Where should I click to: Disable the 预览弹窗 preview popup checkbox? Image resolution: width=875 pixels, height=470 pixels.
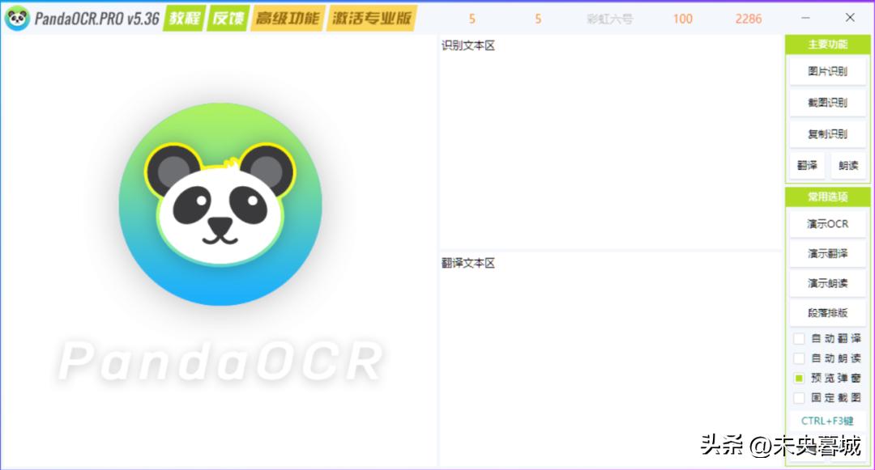pos(798,378)
